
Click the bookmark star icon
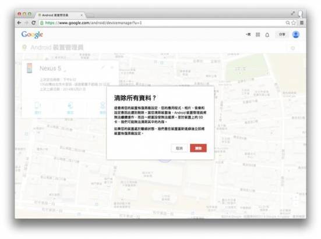click(x=294, y=23)
